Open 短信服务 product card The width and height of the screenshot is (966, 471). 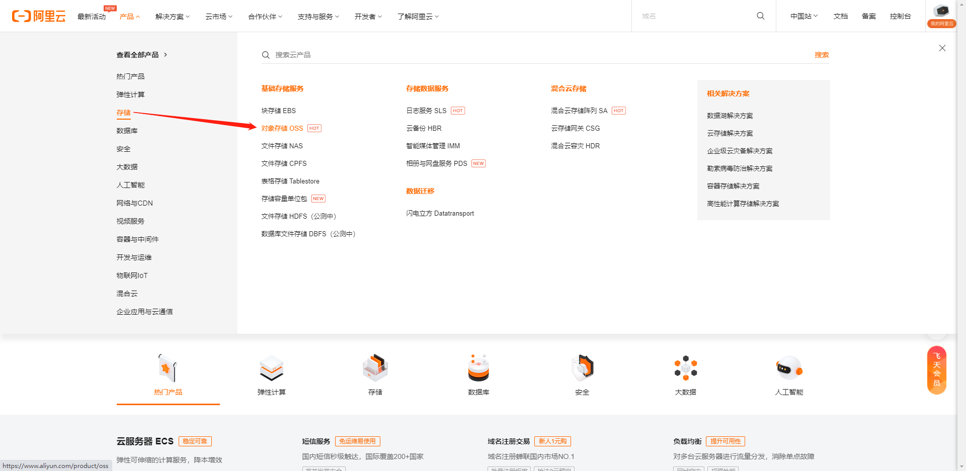point(316,441)
